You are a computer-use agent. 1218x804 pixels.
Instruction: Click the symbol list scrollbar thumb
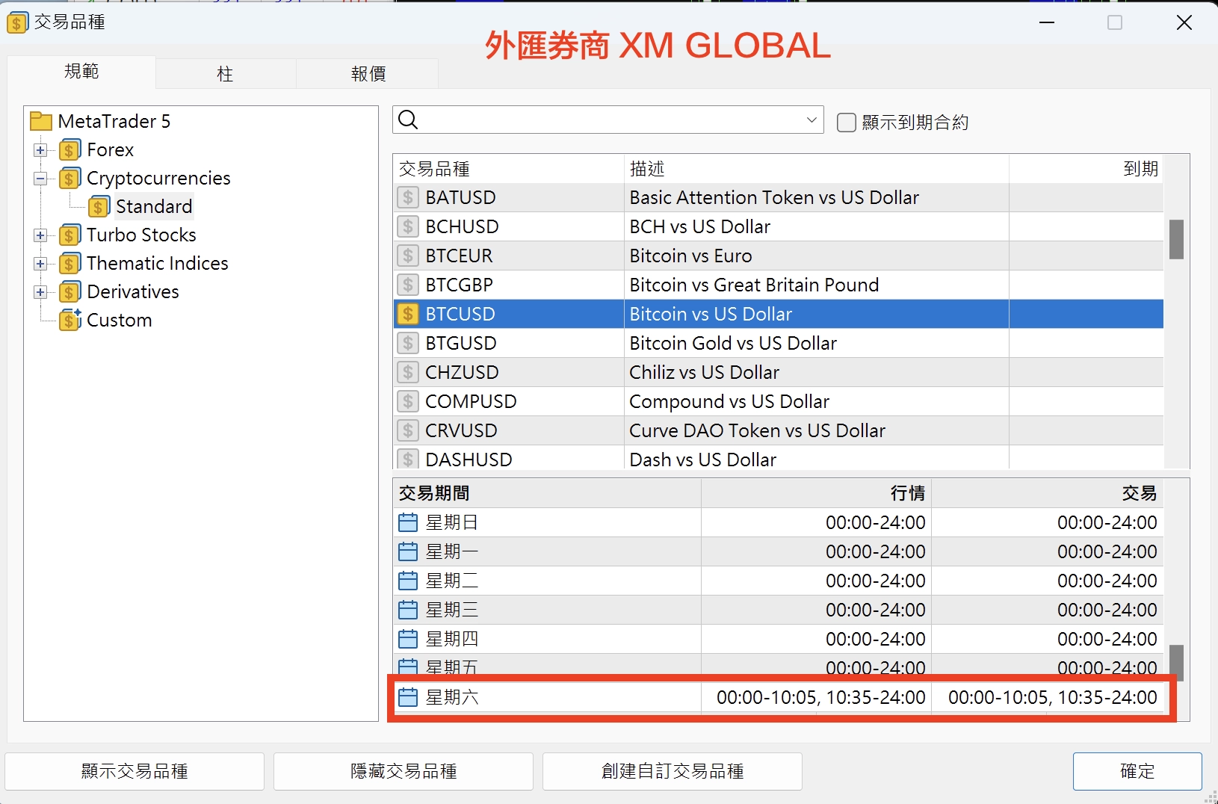click(1177, 239)
